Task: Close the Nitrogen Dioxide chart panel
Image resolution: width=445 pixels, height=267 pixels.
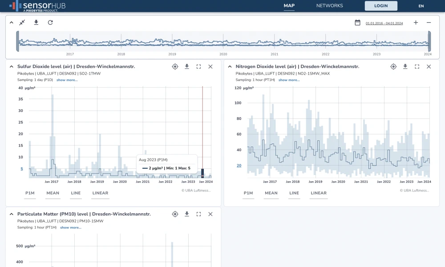Action: point(429,67)
